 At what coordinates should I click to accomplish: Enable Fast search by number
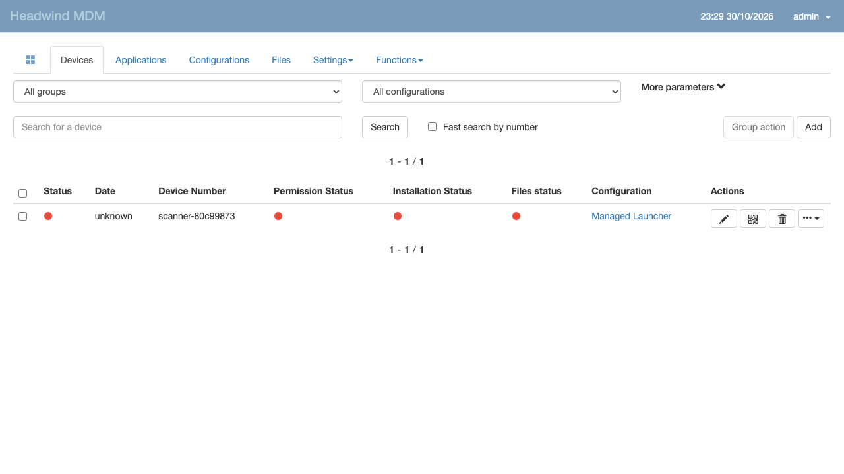click(x=433, y=127)
